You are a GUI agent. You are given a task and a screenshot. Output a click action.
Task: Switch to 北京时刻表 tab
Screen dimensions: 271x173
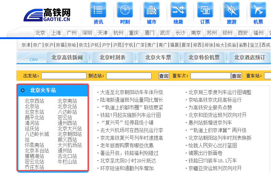[x=112, y=58]
